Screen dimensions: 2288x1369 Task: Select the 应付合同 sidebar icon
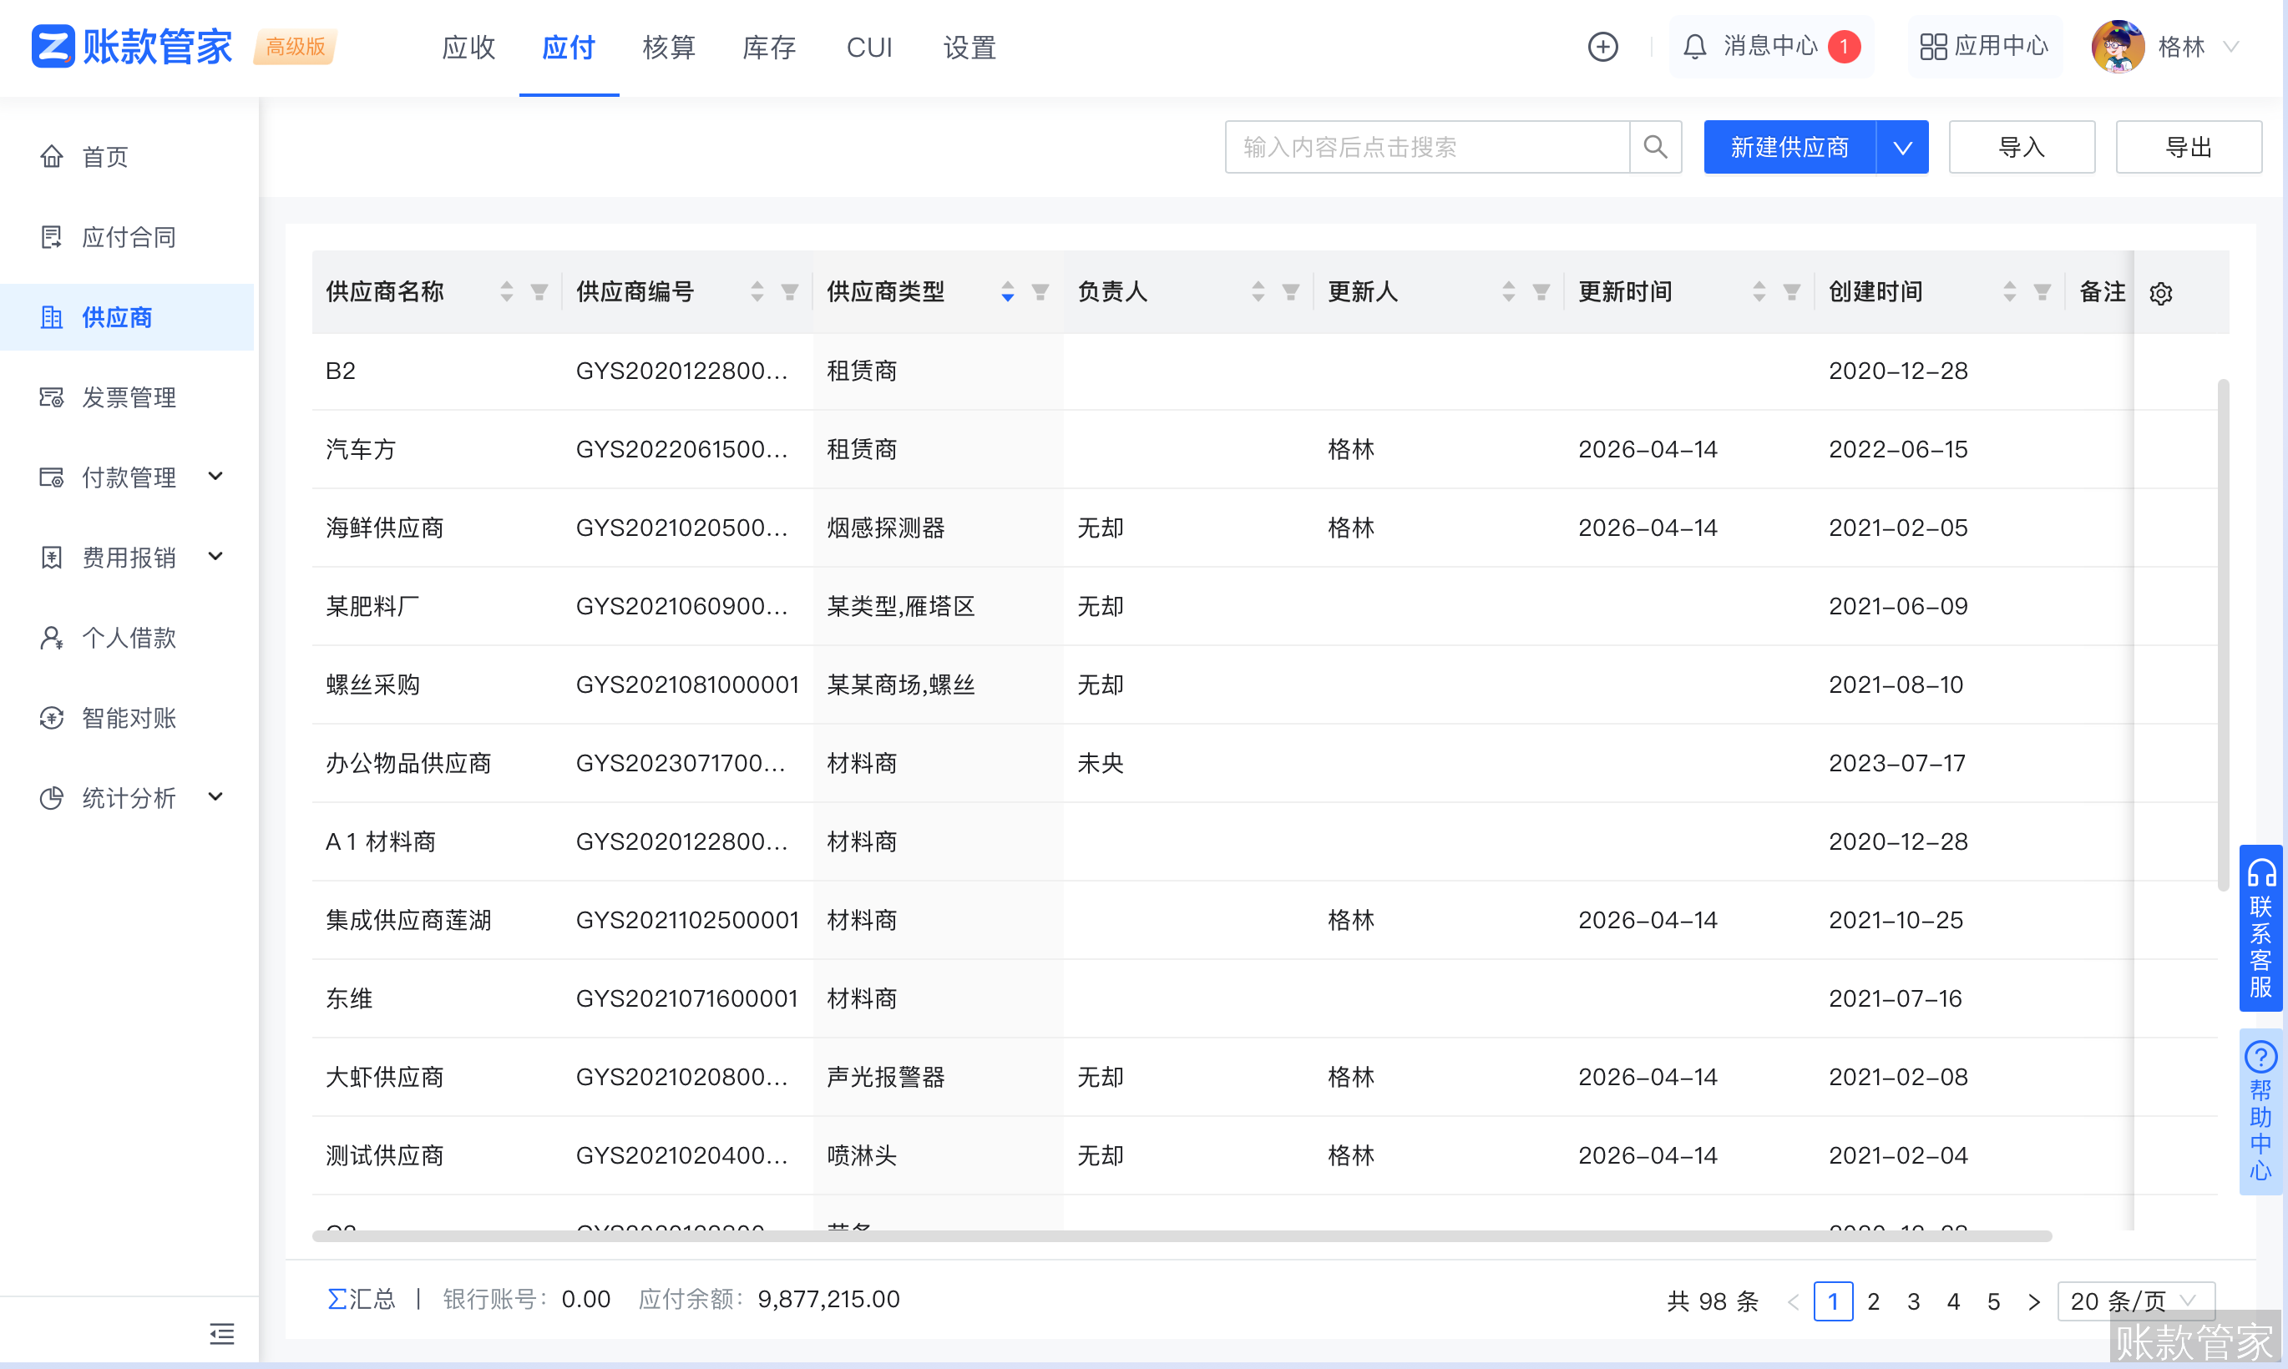tap(52, 236)
